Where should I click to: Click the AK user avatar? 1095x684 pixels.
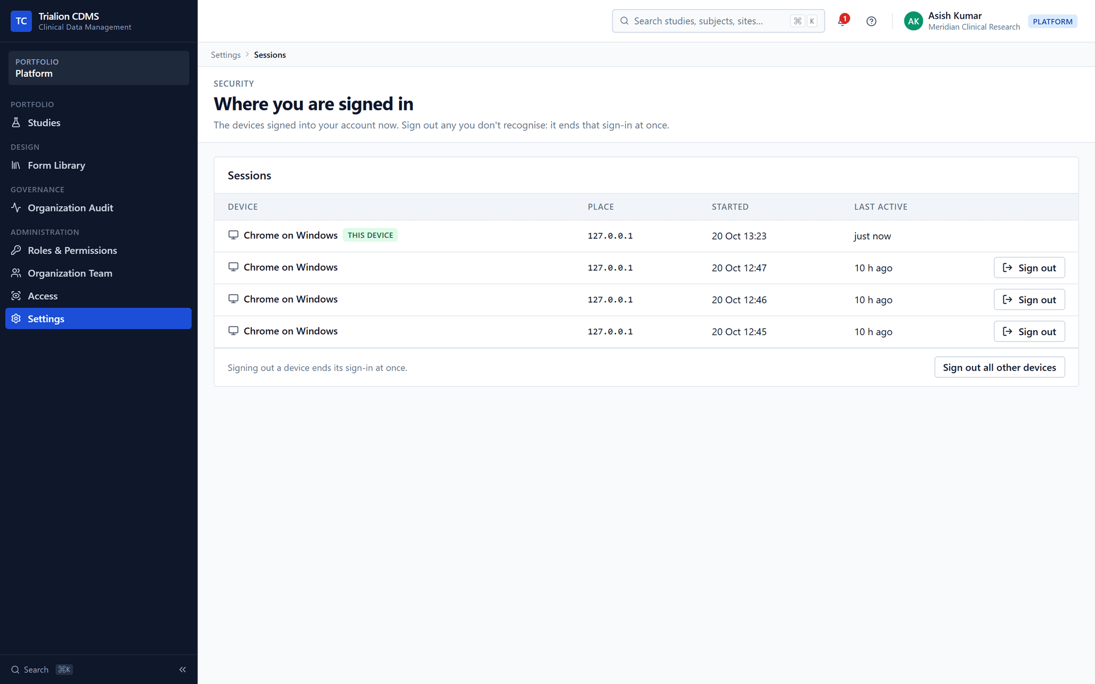coord(913,21)
